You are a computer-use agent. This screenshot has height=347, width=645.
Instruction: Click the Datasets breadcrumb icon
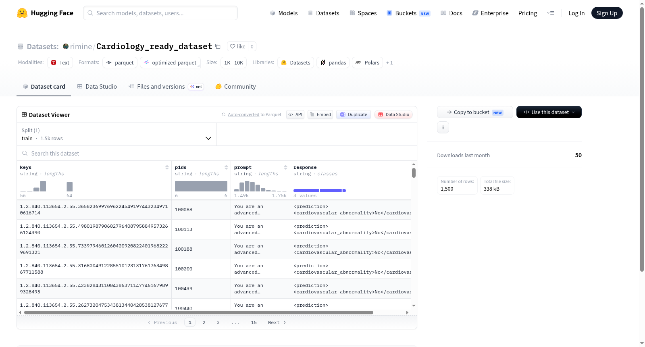[x=21, y=46]
